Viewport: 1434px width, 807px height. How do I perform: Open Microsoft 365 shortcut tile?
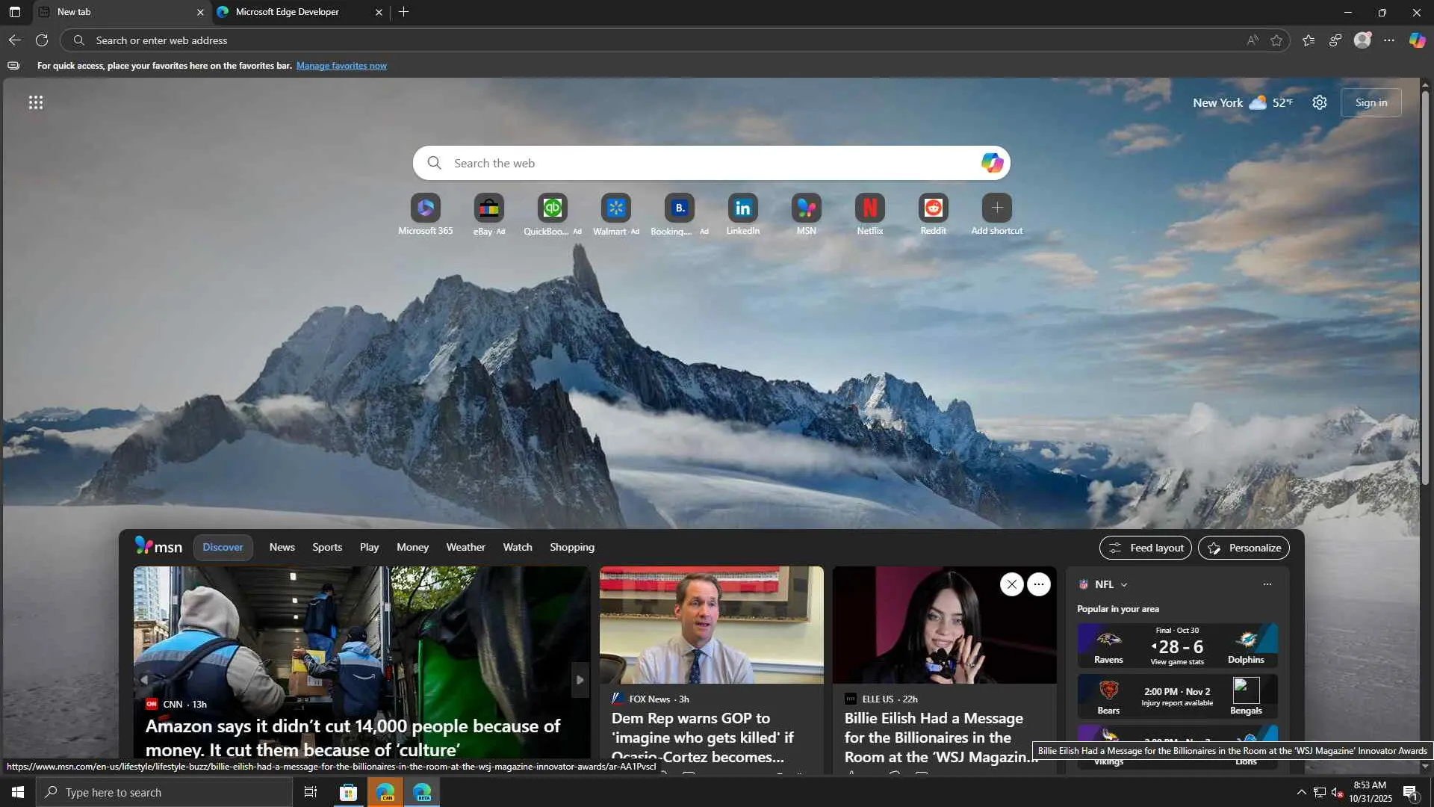click(x=425, y=208)
